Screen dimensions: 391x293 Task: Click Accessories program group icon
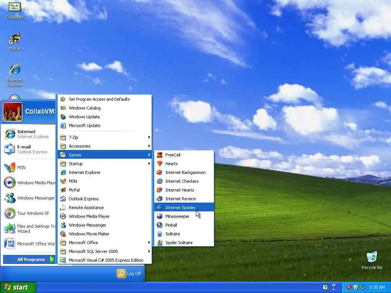[63, 146]
